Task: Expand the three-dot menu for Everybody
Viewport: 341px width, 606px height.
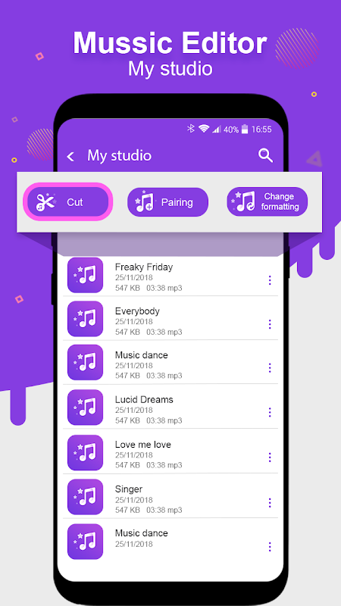Action: click(x=270, y=324)
